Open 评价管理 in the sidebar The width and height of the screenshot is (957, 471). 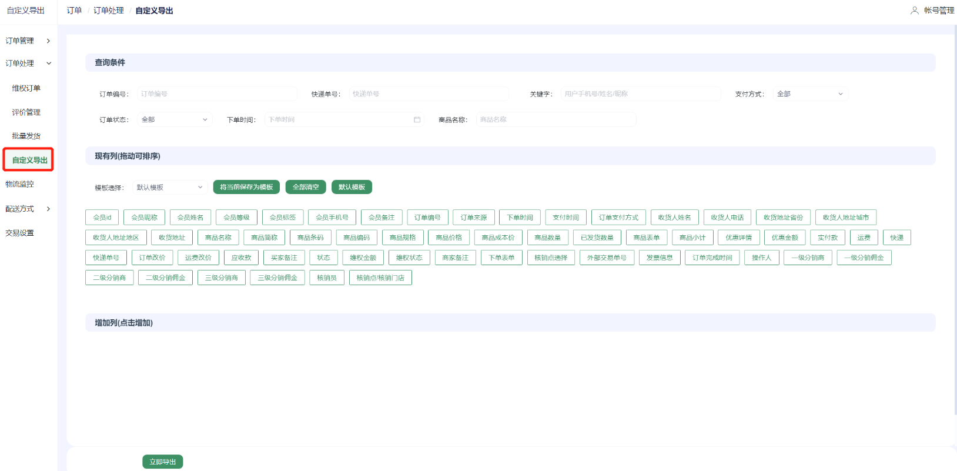pos(26,112)
